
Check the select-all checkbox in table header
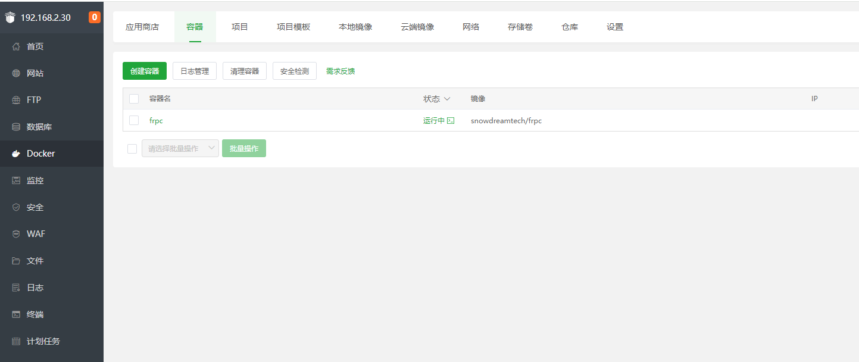[x=133, y=98]
